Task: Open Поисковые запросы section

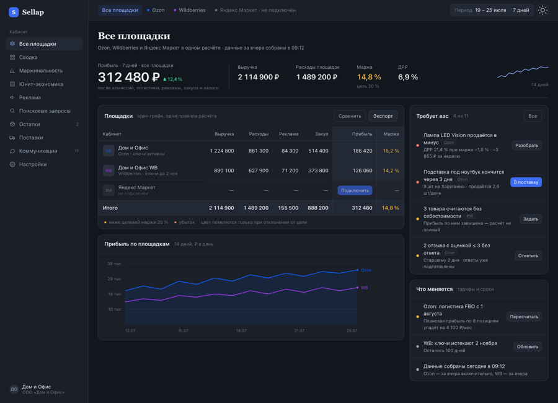Action: [x=44, y=111]
